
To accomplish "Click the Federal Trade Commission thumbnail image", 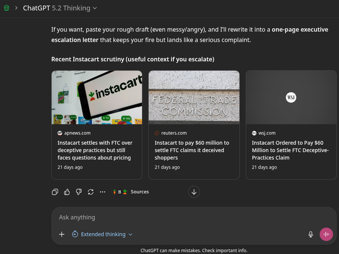I will [194, 97].
